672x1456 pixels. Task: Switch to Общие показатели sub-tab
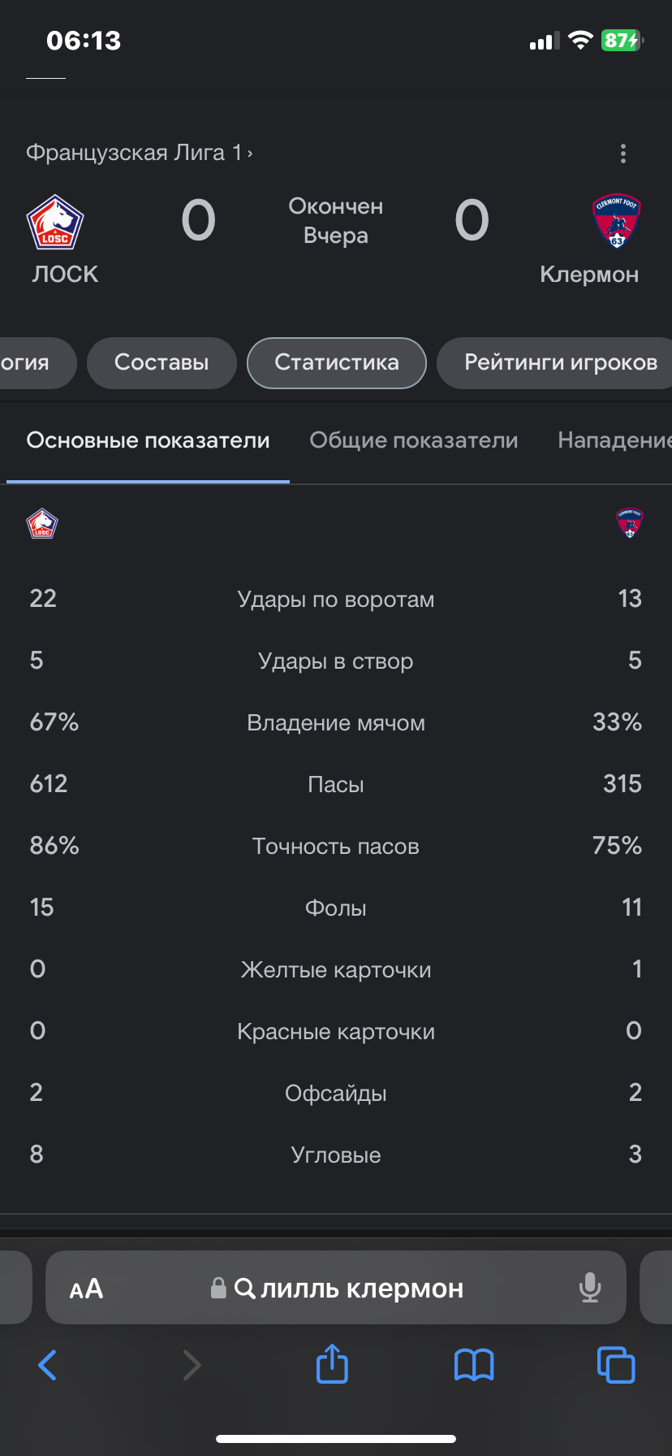pyautogui.click(x=413, y=440)
